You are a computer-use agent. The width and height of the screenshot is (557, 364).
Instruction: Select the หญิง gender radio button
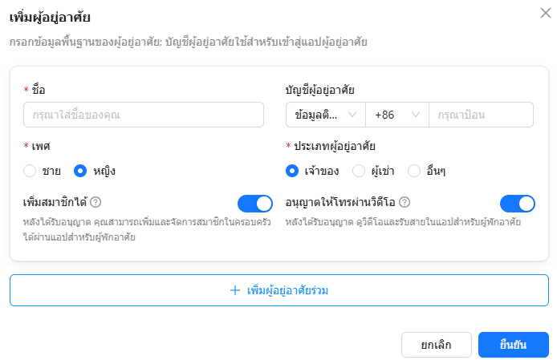(80, 171)
